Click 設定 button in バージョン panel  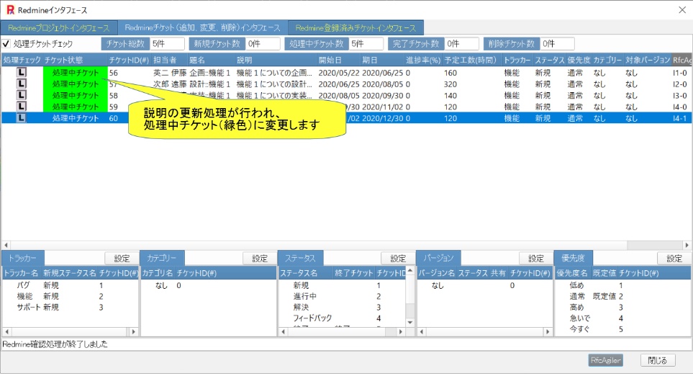[535, 259]
